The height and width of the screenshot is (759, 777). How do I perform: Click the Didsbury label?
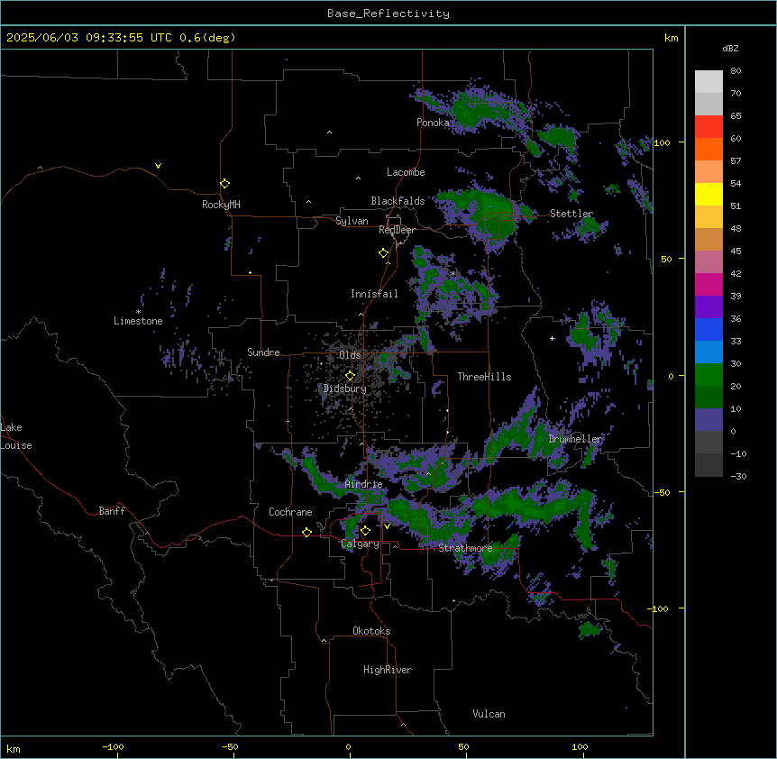pyautogui.click(x=345, y=389)
